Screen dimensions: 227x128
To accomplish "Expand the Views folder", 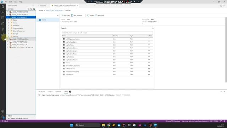I will pyautogui.click(x=9, y=23).
